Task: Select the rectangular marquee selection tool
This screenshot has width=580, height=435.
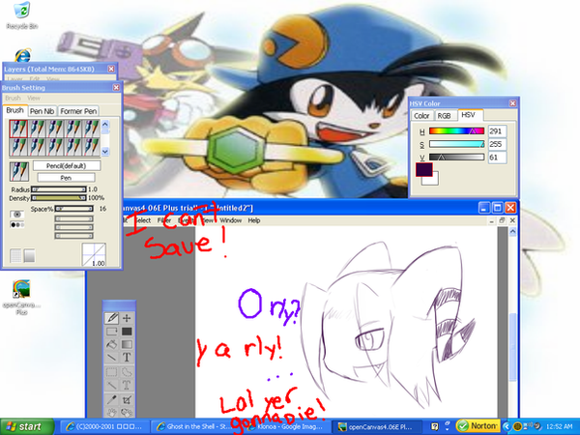Action: 112,372
